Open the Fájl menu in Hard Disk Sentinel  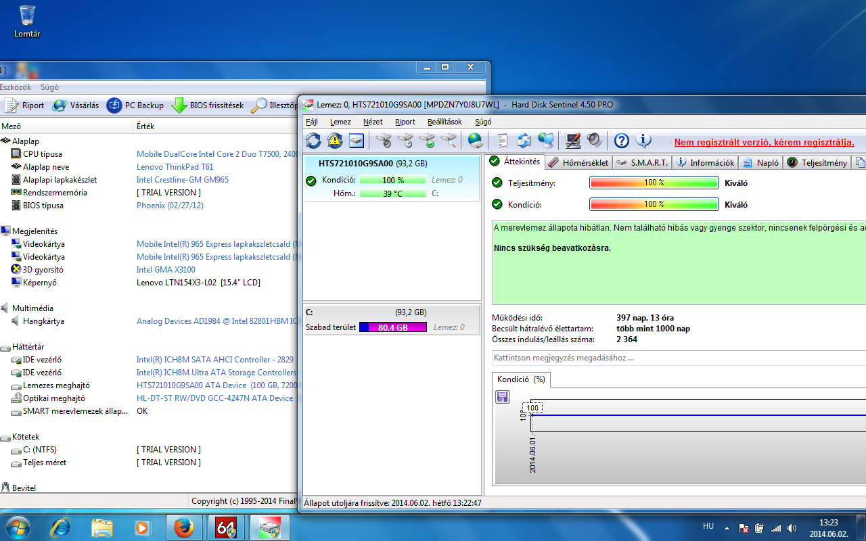(x=311, y=122)
